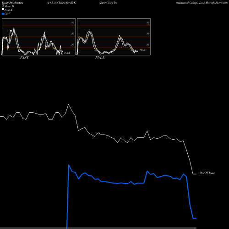Viewport: 229px width, 229px height.
Task: Click the FAST stochastic chart panel
Action: click(x=38, y=37)
